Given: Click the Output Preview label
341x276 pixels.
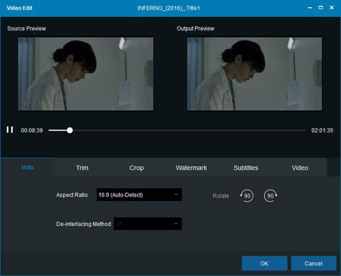Looking at the screenshot, I should pyautogui.click(x=195, y=28).
